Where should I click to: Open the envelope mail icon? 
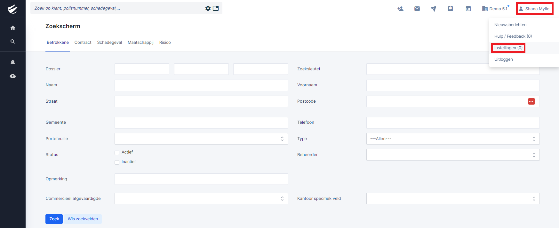pos(417,9)
